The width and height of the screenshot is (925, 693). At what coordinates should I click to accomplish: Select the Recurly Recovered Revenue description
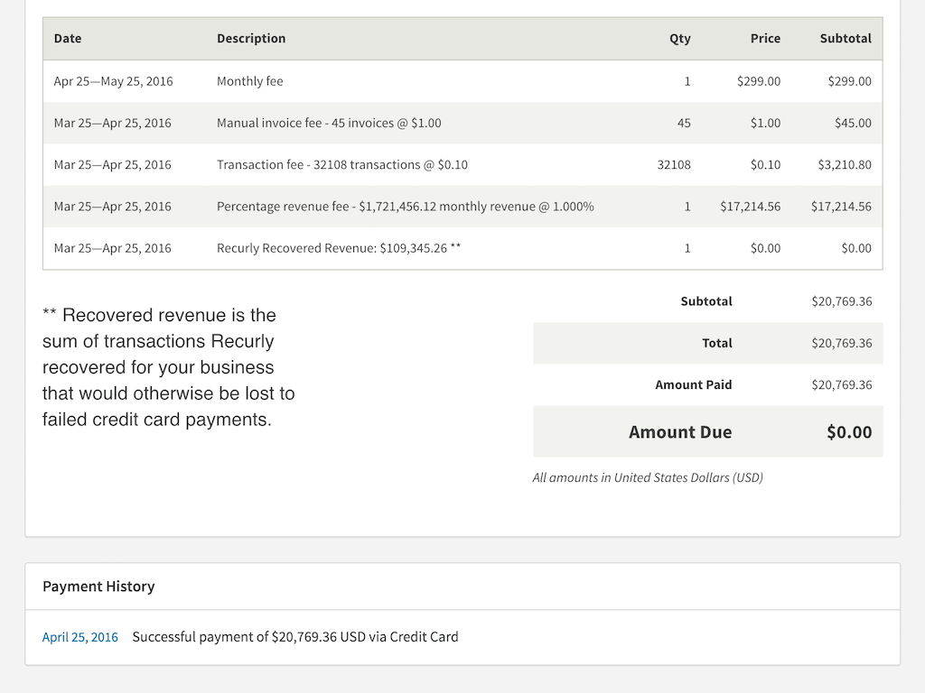pyautogui.click(x=339, y=249)
